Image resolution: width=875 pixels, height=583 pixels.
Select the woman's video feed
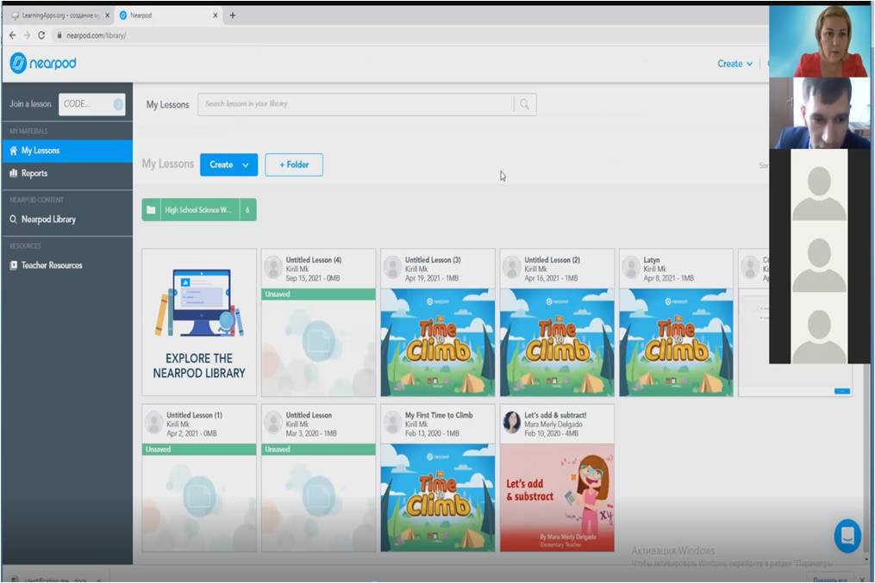(819, 40)
